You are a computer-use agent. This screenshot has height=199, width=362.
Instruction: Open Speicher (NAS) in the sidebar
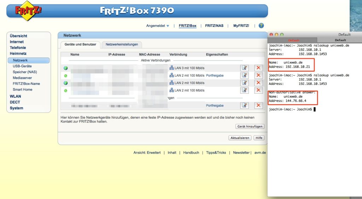25,72
